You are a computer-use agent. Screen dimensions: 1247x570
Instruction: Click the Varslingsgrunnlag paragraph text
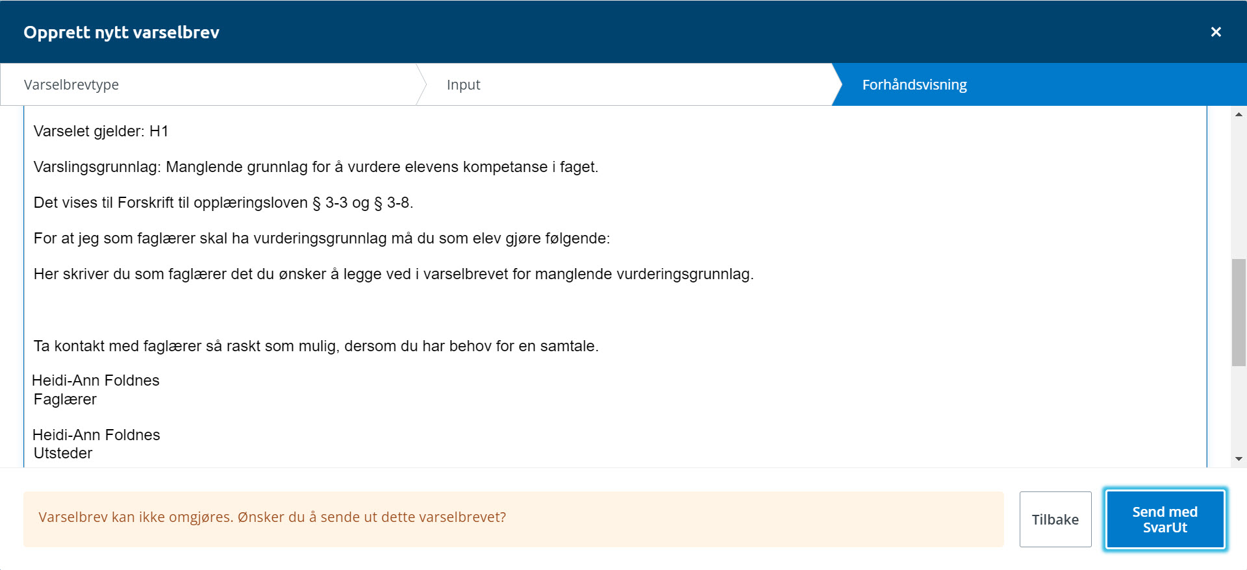pyautogui.click(x=316, y=167)
